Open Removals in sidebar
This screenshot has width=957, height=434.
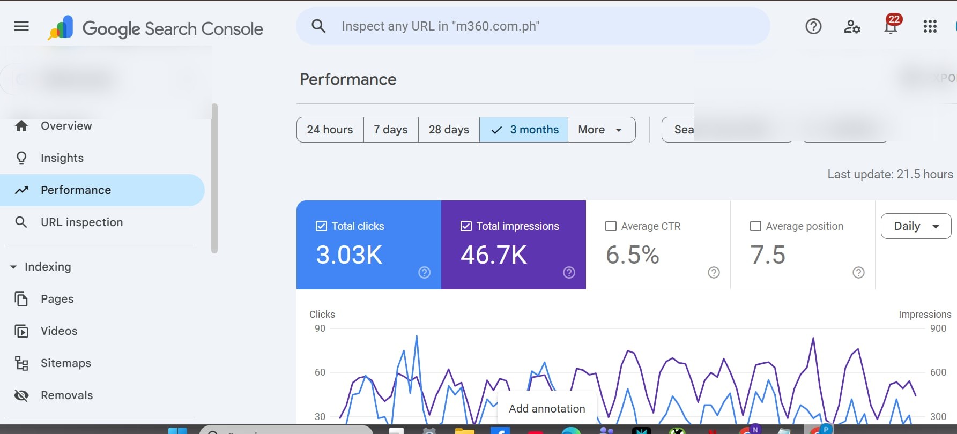pyautogui.click(x=102, y=395)
